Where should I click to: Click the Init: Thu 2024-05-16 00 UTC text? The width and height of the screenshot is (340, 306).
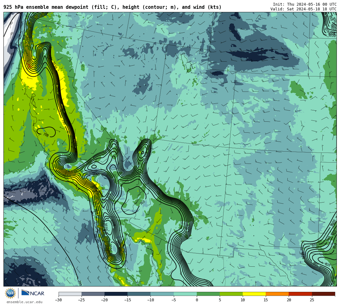click(x=305, y=4)
